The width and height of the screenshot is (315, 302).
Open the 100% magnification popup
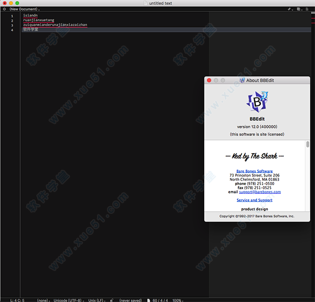[178, 300]
